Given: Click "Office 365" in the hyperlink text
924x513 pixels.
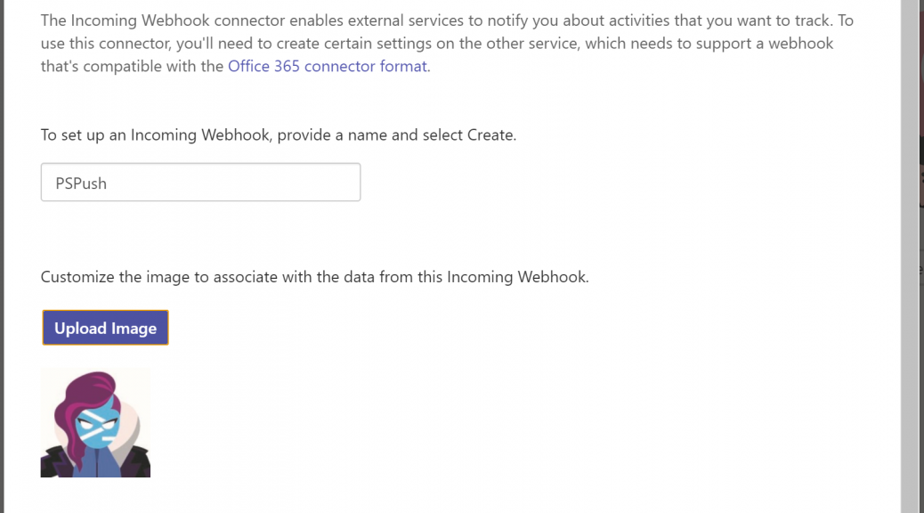Looking at the screenshot, I should (x=264, y=66).
